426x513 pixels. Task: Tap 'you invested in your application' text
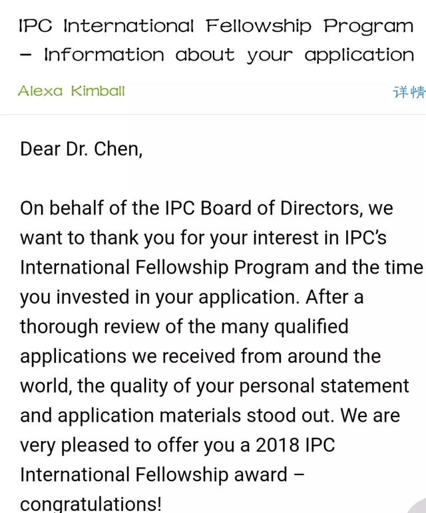point(160,297)
